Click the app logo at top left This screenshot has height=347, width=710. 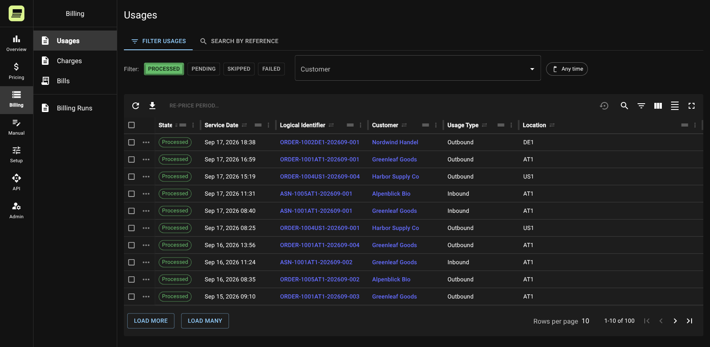click(16, 13)
